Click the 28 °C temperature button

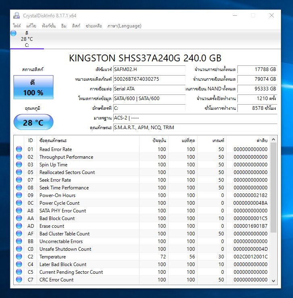33,122
